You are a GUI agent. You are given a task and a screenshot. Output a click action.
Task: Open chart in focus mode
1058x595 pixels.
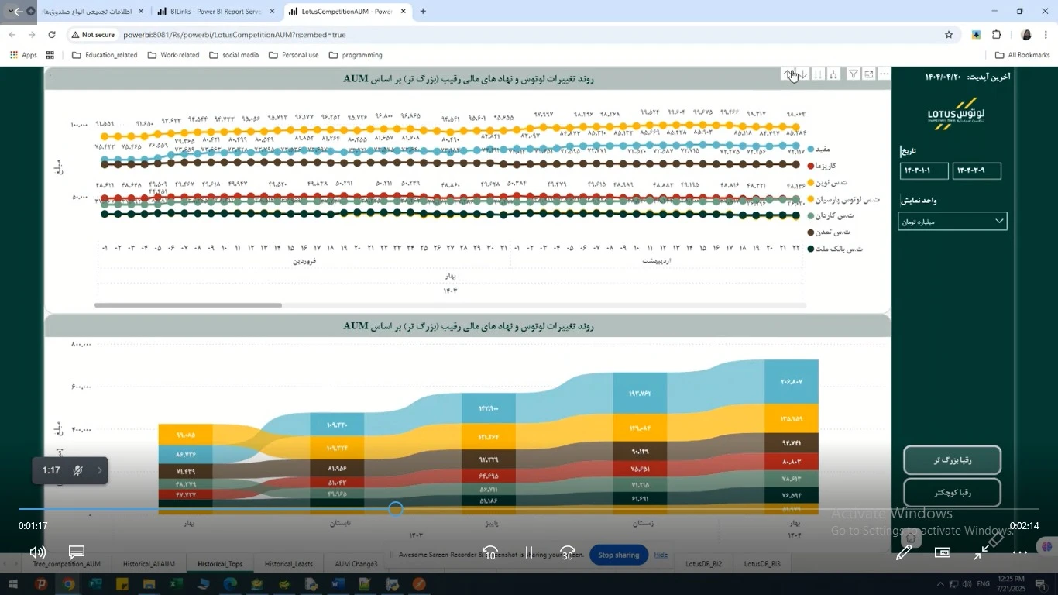point(869,74)
